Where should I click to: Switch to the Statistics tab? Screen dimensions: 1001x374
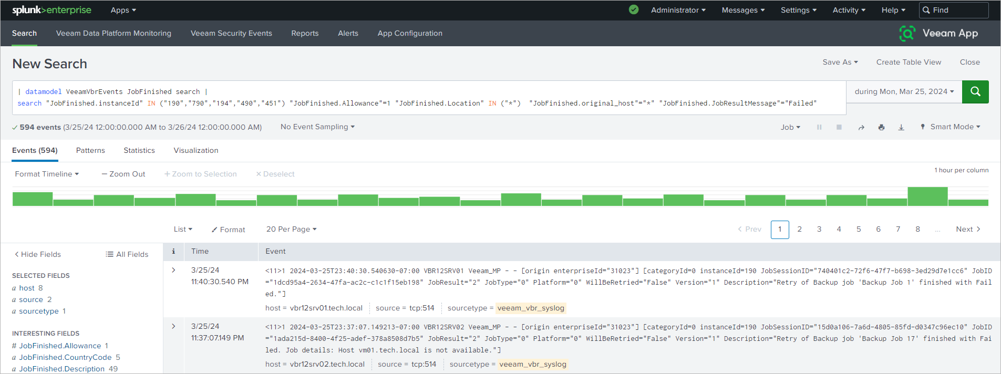[139, 150]
